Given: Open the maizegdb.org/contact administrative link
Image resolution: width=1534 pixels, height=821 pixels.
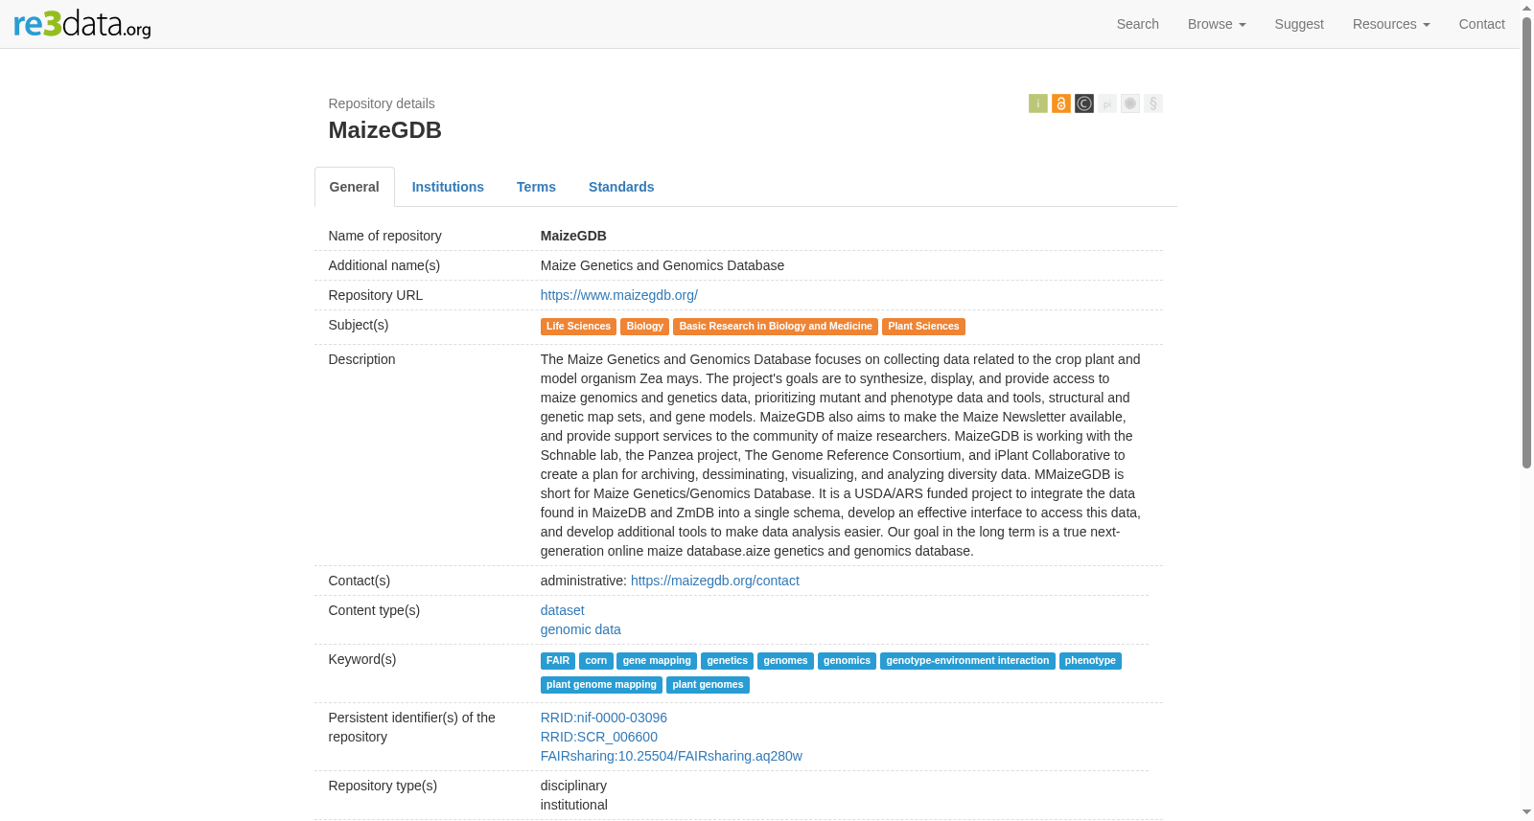Looking at the screenshot, I should 715,581.
